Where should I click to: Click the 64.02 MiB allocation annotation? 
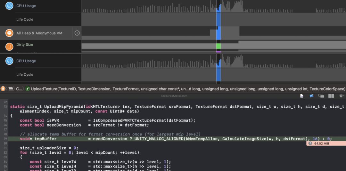coord(326,143)
